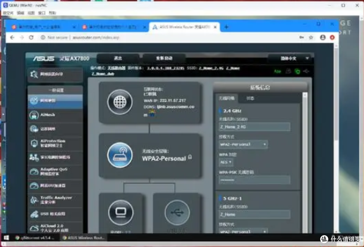364x247 pixels.
Task: Click the Logout button in router header
Action: [118, 58]
